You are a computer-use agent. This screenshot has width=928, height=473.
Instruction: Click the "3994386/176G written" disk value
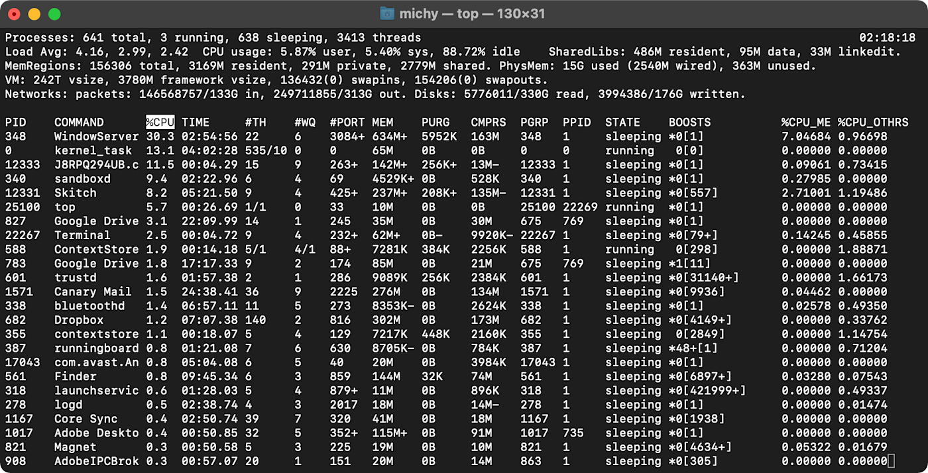pyautogui.click(x=669, y=94)
